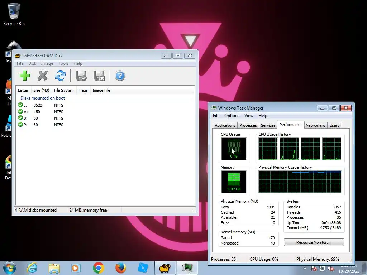Screen dimensions: 367x275
Task: Switch to the Services tab
Action: 268,125
